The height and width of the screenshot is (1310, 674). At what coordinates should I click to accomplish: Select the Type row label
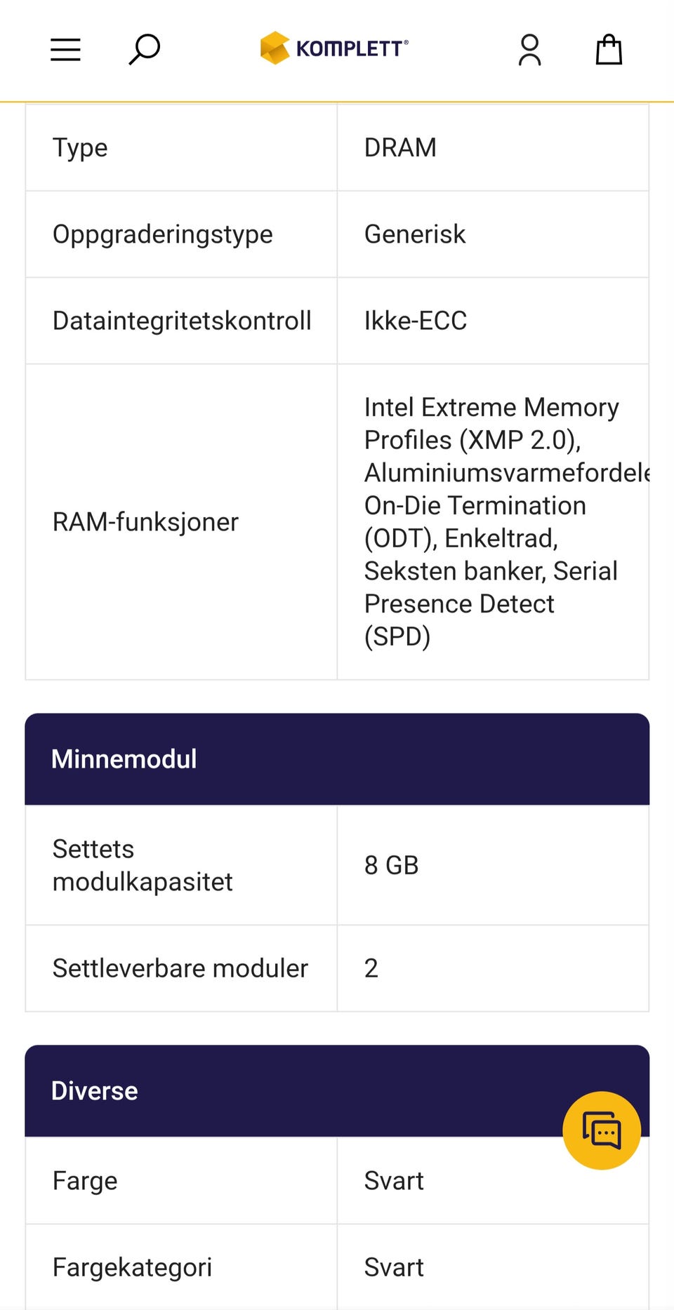click(81, 148)
